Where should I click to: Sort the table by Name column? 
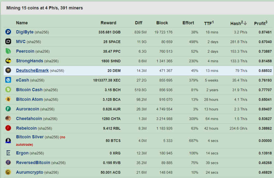(x=22, y=23)
